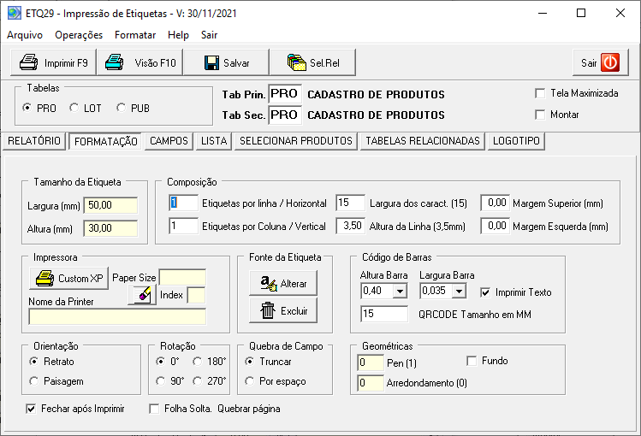Open the Help menu
Viewport: 641px width, 436px height.
178,35
